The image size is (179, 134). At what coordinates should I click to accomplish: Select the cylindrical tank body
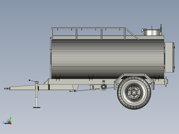(x=108, y=59)
